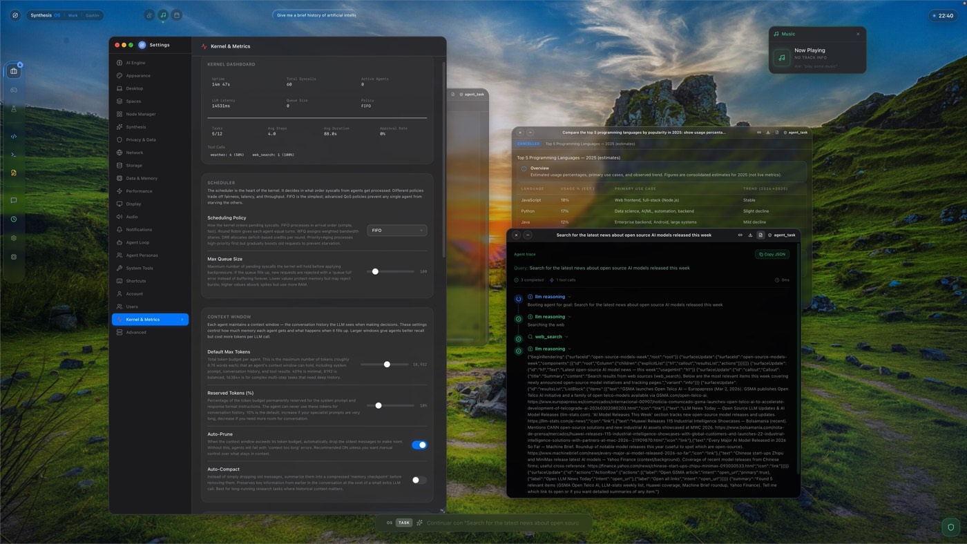Click chevron on Kernel & Metrics sidebar item

pos(182,320)
